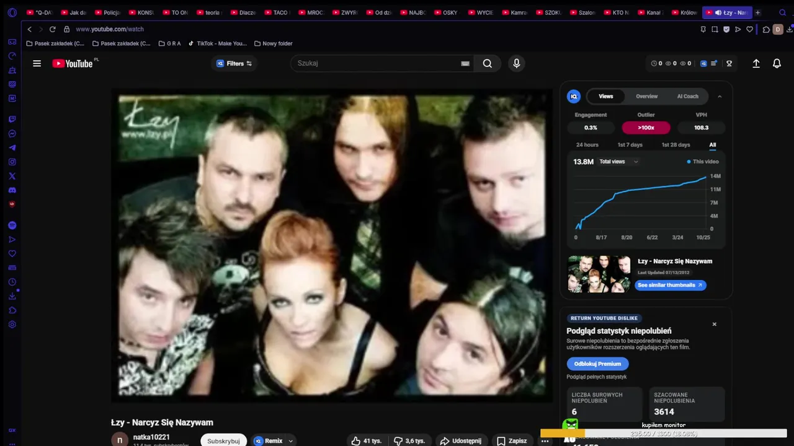Click the views chart line graph
This screenshot has width=794, height=446.
(641, 202)
